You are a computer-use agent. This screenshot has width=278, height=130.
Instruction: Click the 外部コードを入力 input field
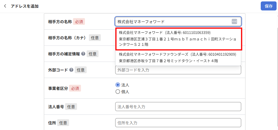coord(178,70)
